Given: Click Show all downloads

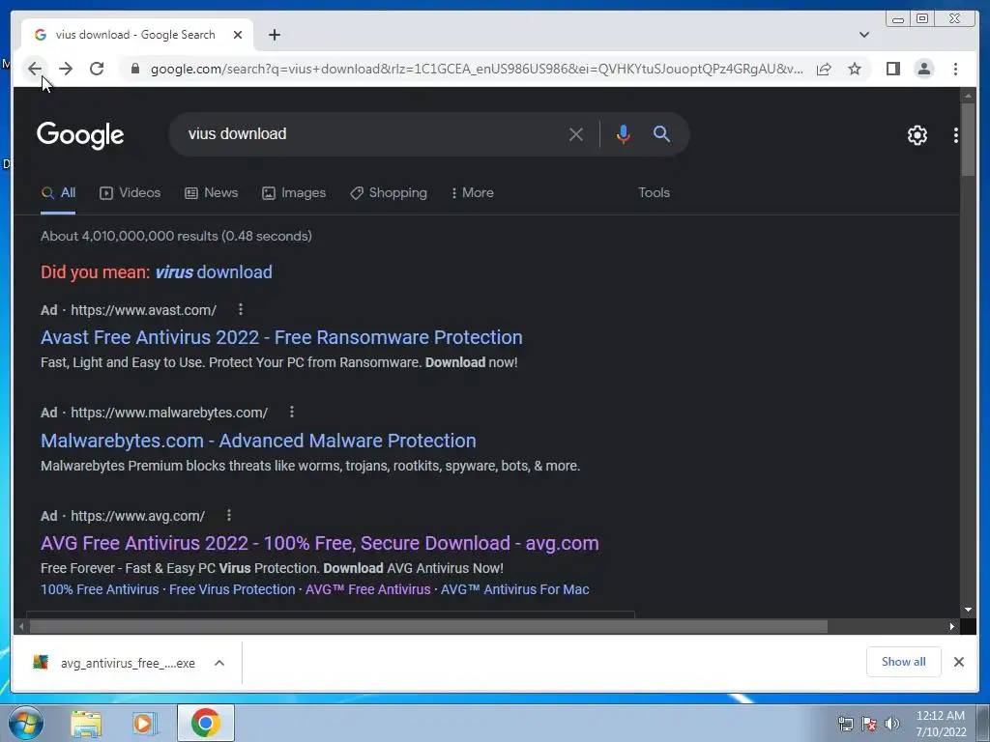Looking at the screenshot, I should coord(904,661).
